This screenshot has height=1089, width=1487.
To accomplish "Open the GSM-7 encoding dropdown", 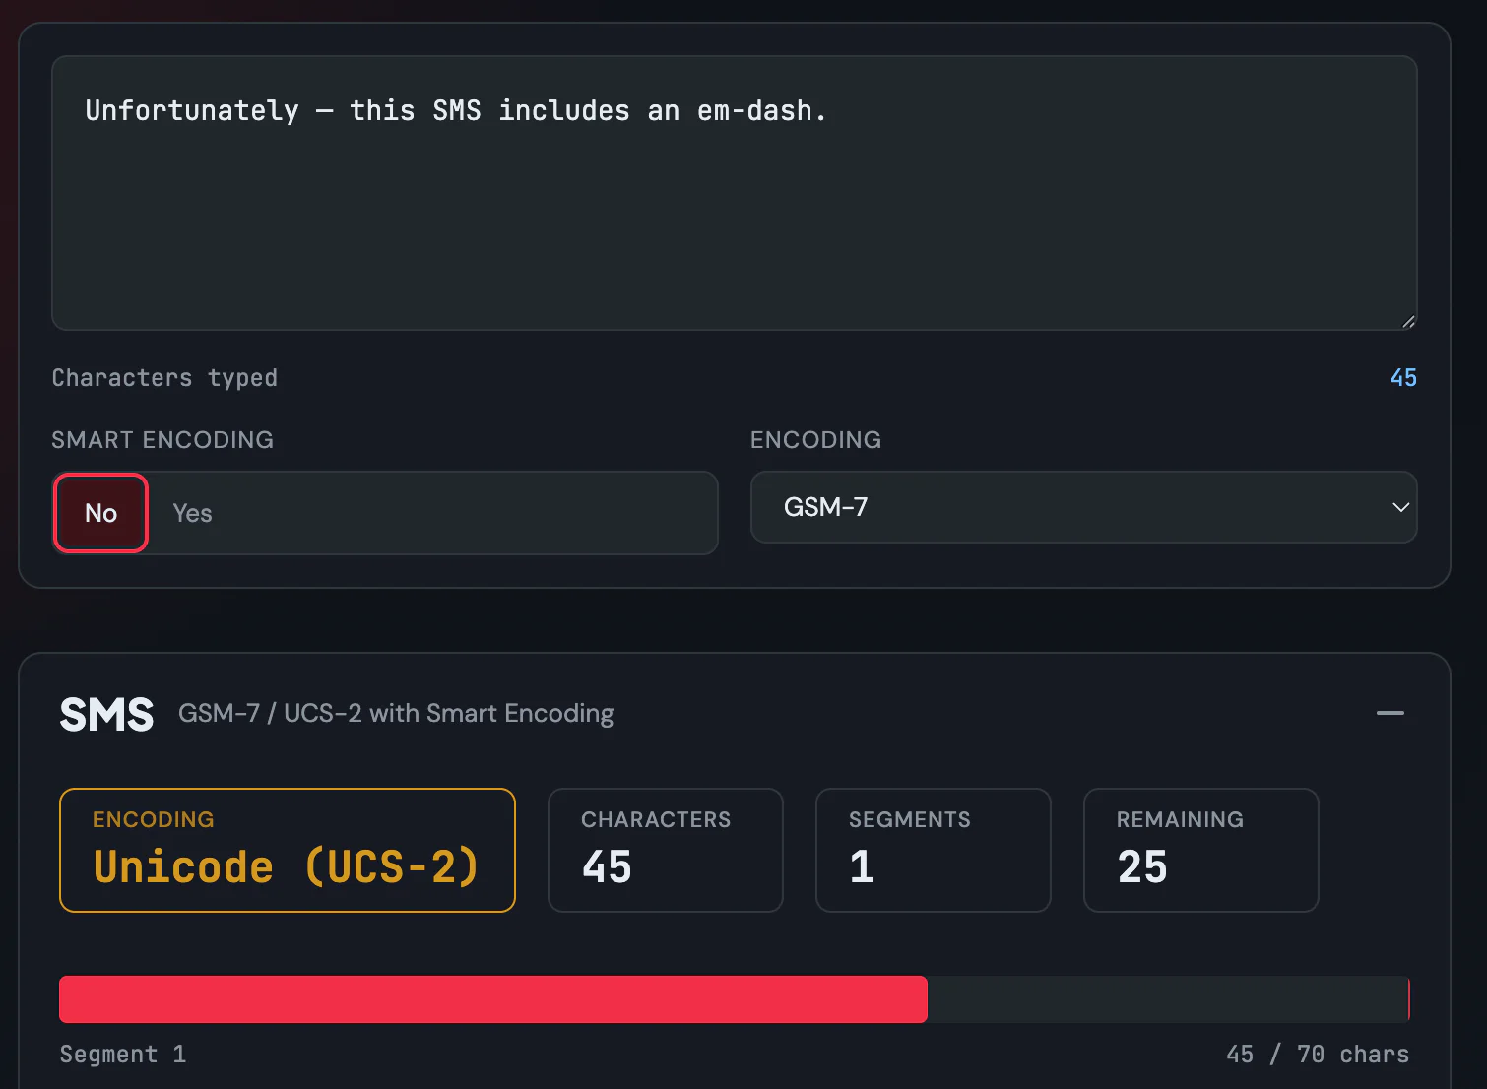I will click(1083, 507).
